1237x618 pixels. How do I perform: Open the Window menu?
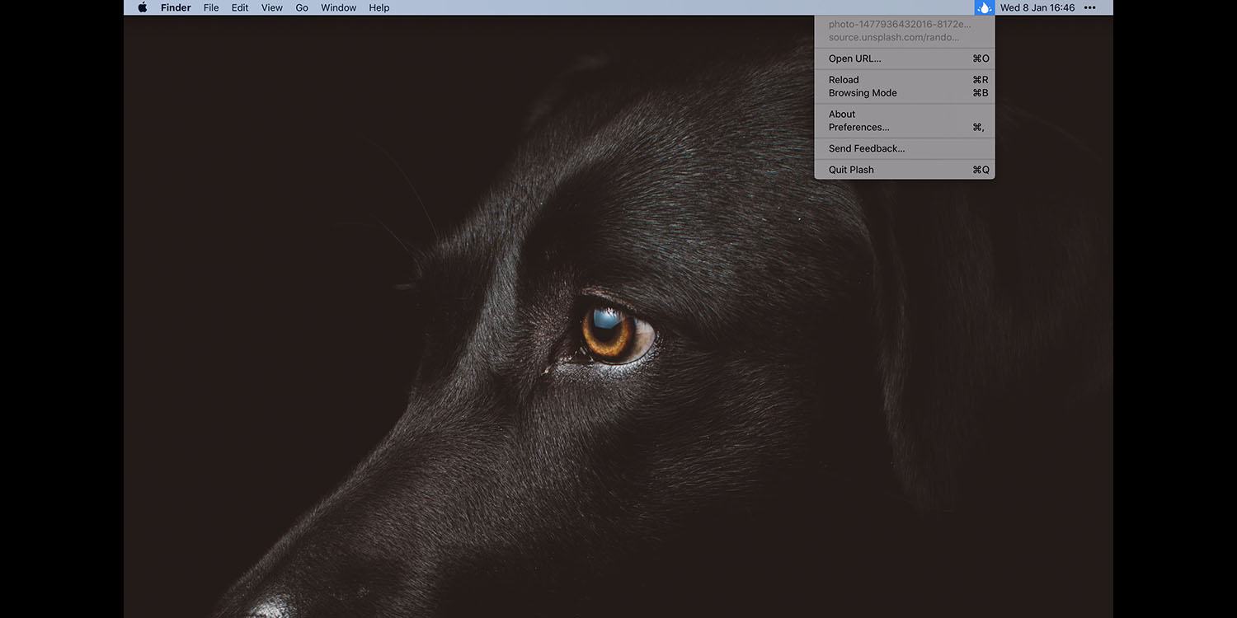coord(338,7)
